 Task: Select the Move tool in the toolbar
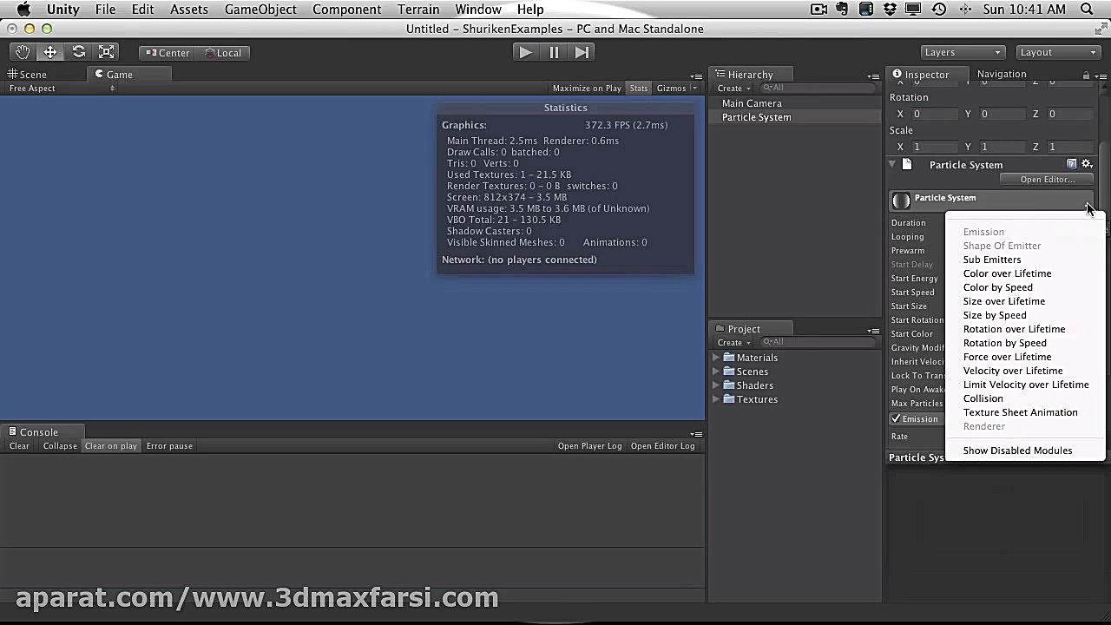[x=50, y=52]
